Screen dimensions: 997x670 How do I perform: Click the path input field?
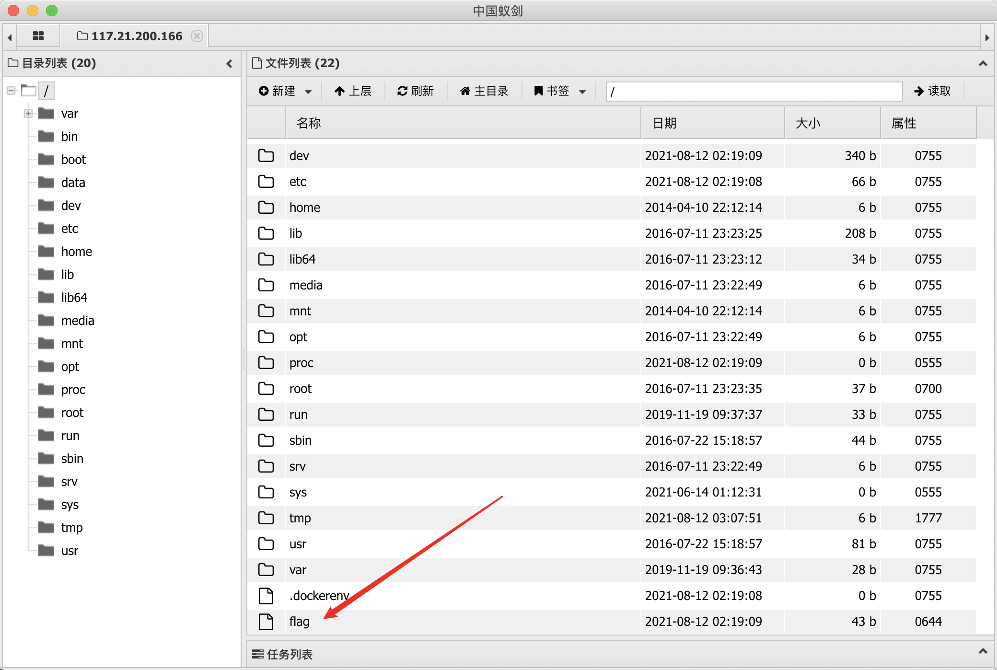pos(754,91)
